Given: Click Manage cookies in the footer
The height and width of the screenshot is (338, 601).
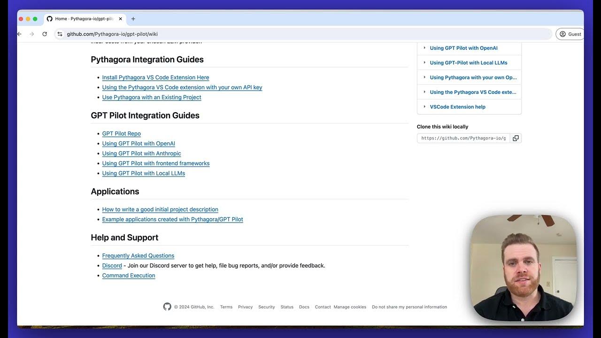Looking at the screenshot, I should (x=350, y=307).
